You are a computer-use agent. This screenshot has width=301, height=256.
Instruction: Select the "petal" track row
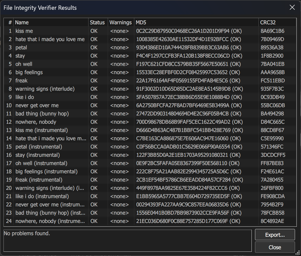(x=150, y=47)
